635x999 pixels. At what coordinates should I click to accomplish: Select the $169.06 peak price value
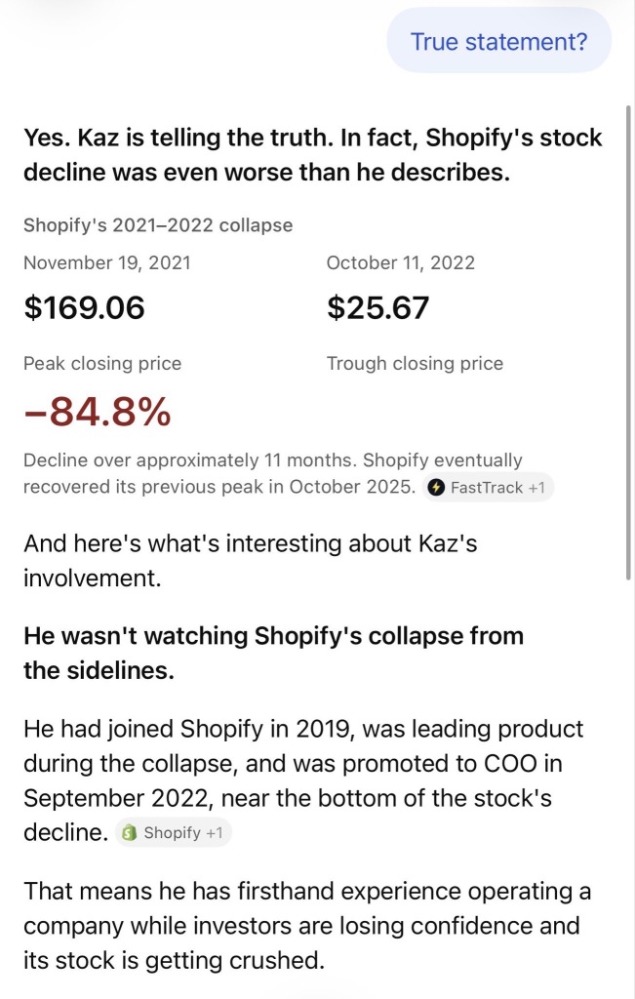[x=84, y=307]
